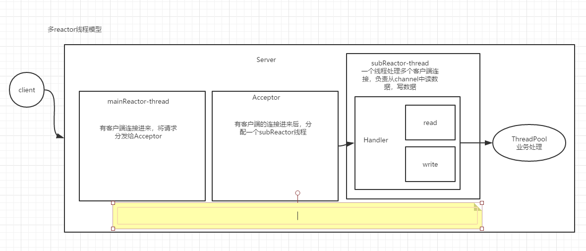
Task: Click the 有客户端连接进来，将请求分发给Acceptor text
Action: click(138, 132)
